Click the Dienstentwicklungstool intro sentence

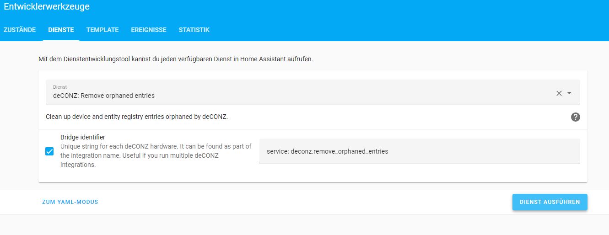(176, 59)
